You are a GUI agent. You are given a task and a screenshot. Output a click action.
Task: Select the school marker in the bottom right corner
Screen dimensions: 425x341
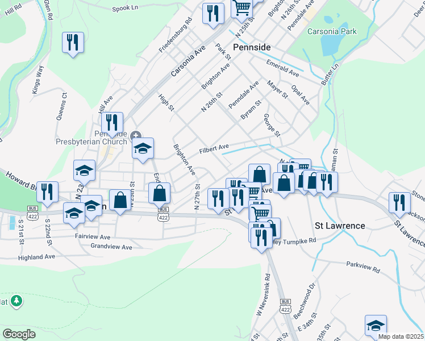(376, 326)
